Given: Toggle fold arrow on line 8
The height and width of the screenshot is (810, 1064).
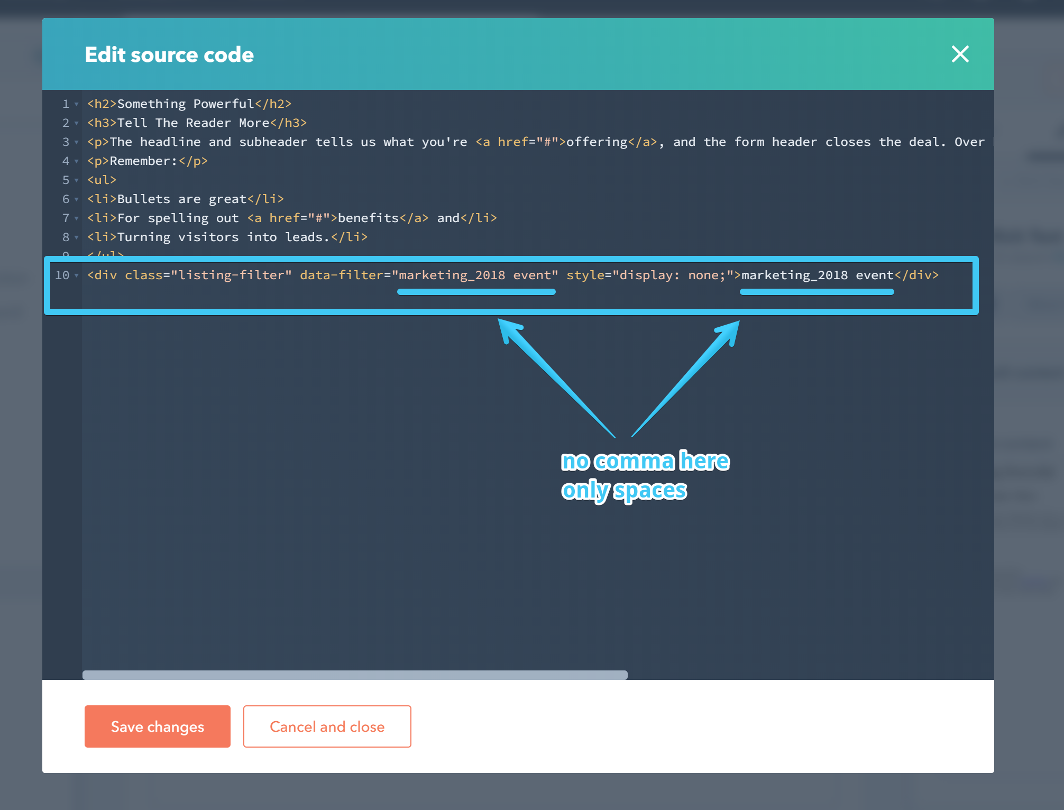Looking at the screenshot, I should coord(77,237).
